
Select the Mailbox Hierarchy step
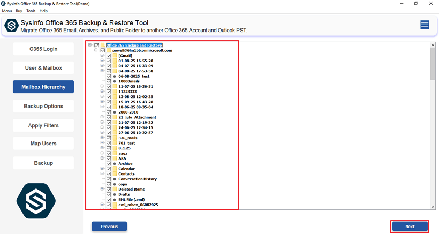43,87
